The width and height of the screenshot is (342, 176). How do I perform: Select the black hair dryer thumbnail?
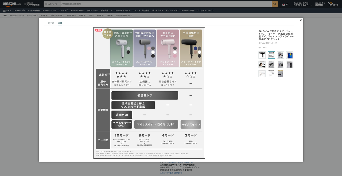[262, 55]
